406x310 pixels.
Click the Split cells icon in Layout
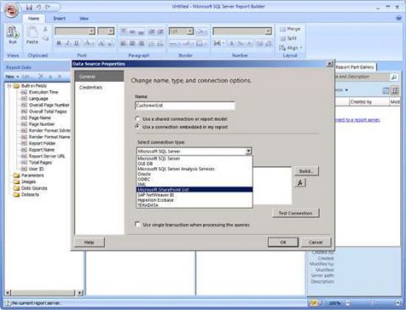tap(283, 38)
